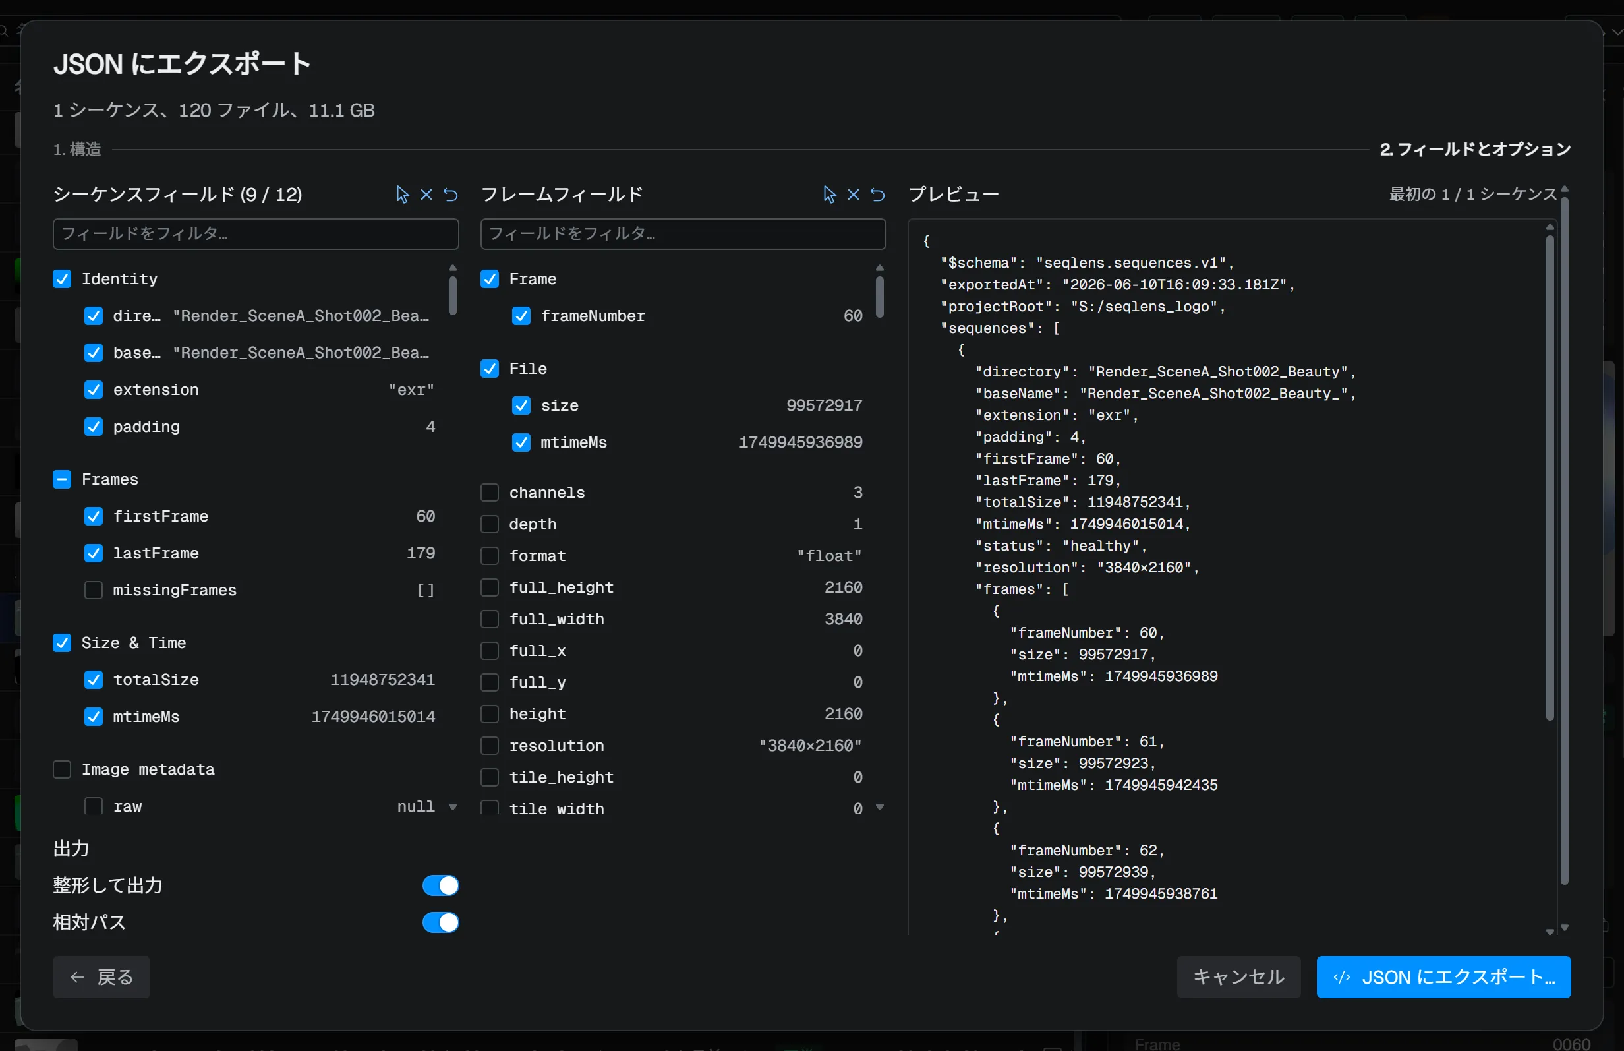Toggle the Identity group checkbox
1624x1051 pixels.
click(62, 279)
